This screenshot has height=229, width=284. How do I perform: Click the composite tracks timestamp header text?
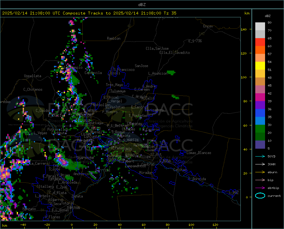point(89,13)
